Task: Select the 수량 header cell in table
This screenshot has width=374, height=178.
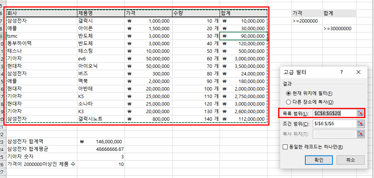Action: 196,13
